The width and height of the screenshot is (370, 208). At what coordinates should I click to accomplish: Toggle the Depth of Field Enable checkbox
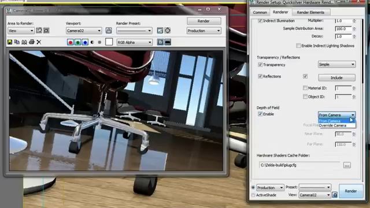260,114
